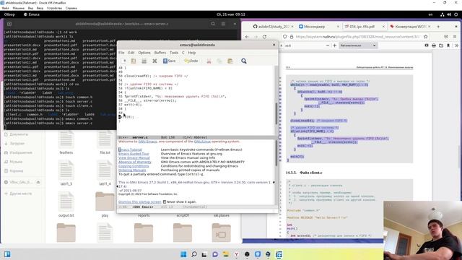The width and height of the screenshot is (462, 260).
Task: Click the eject icon next to VBox_GAs
Action: click(x=38, y=183)
